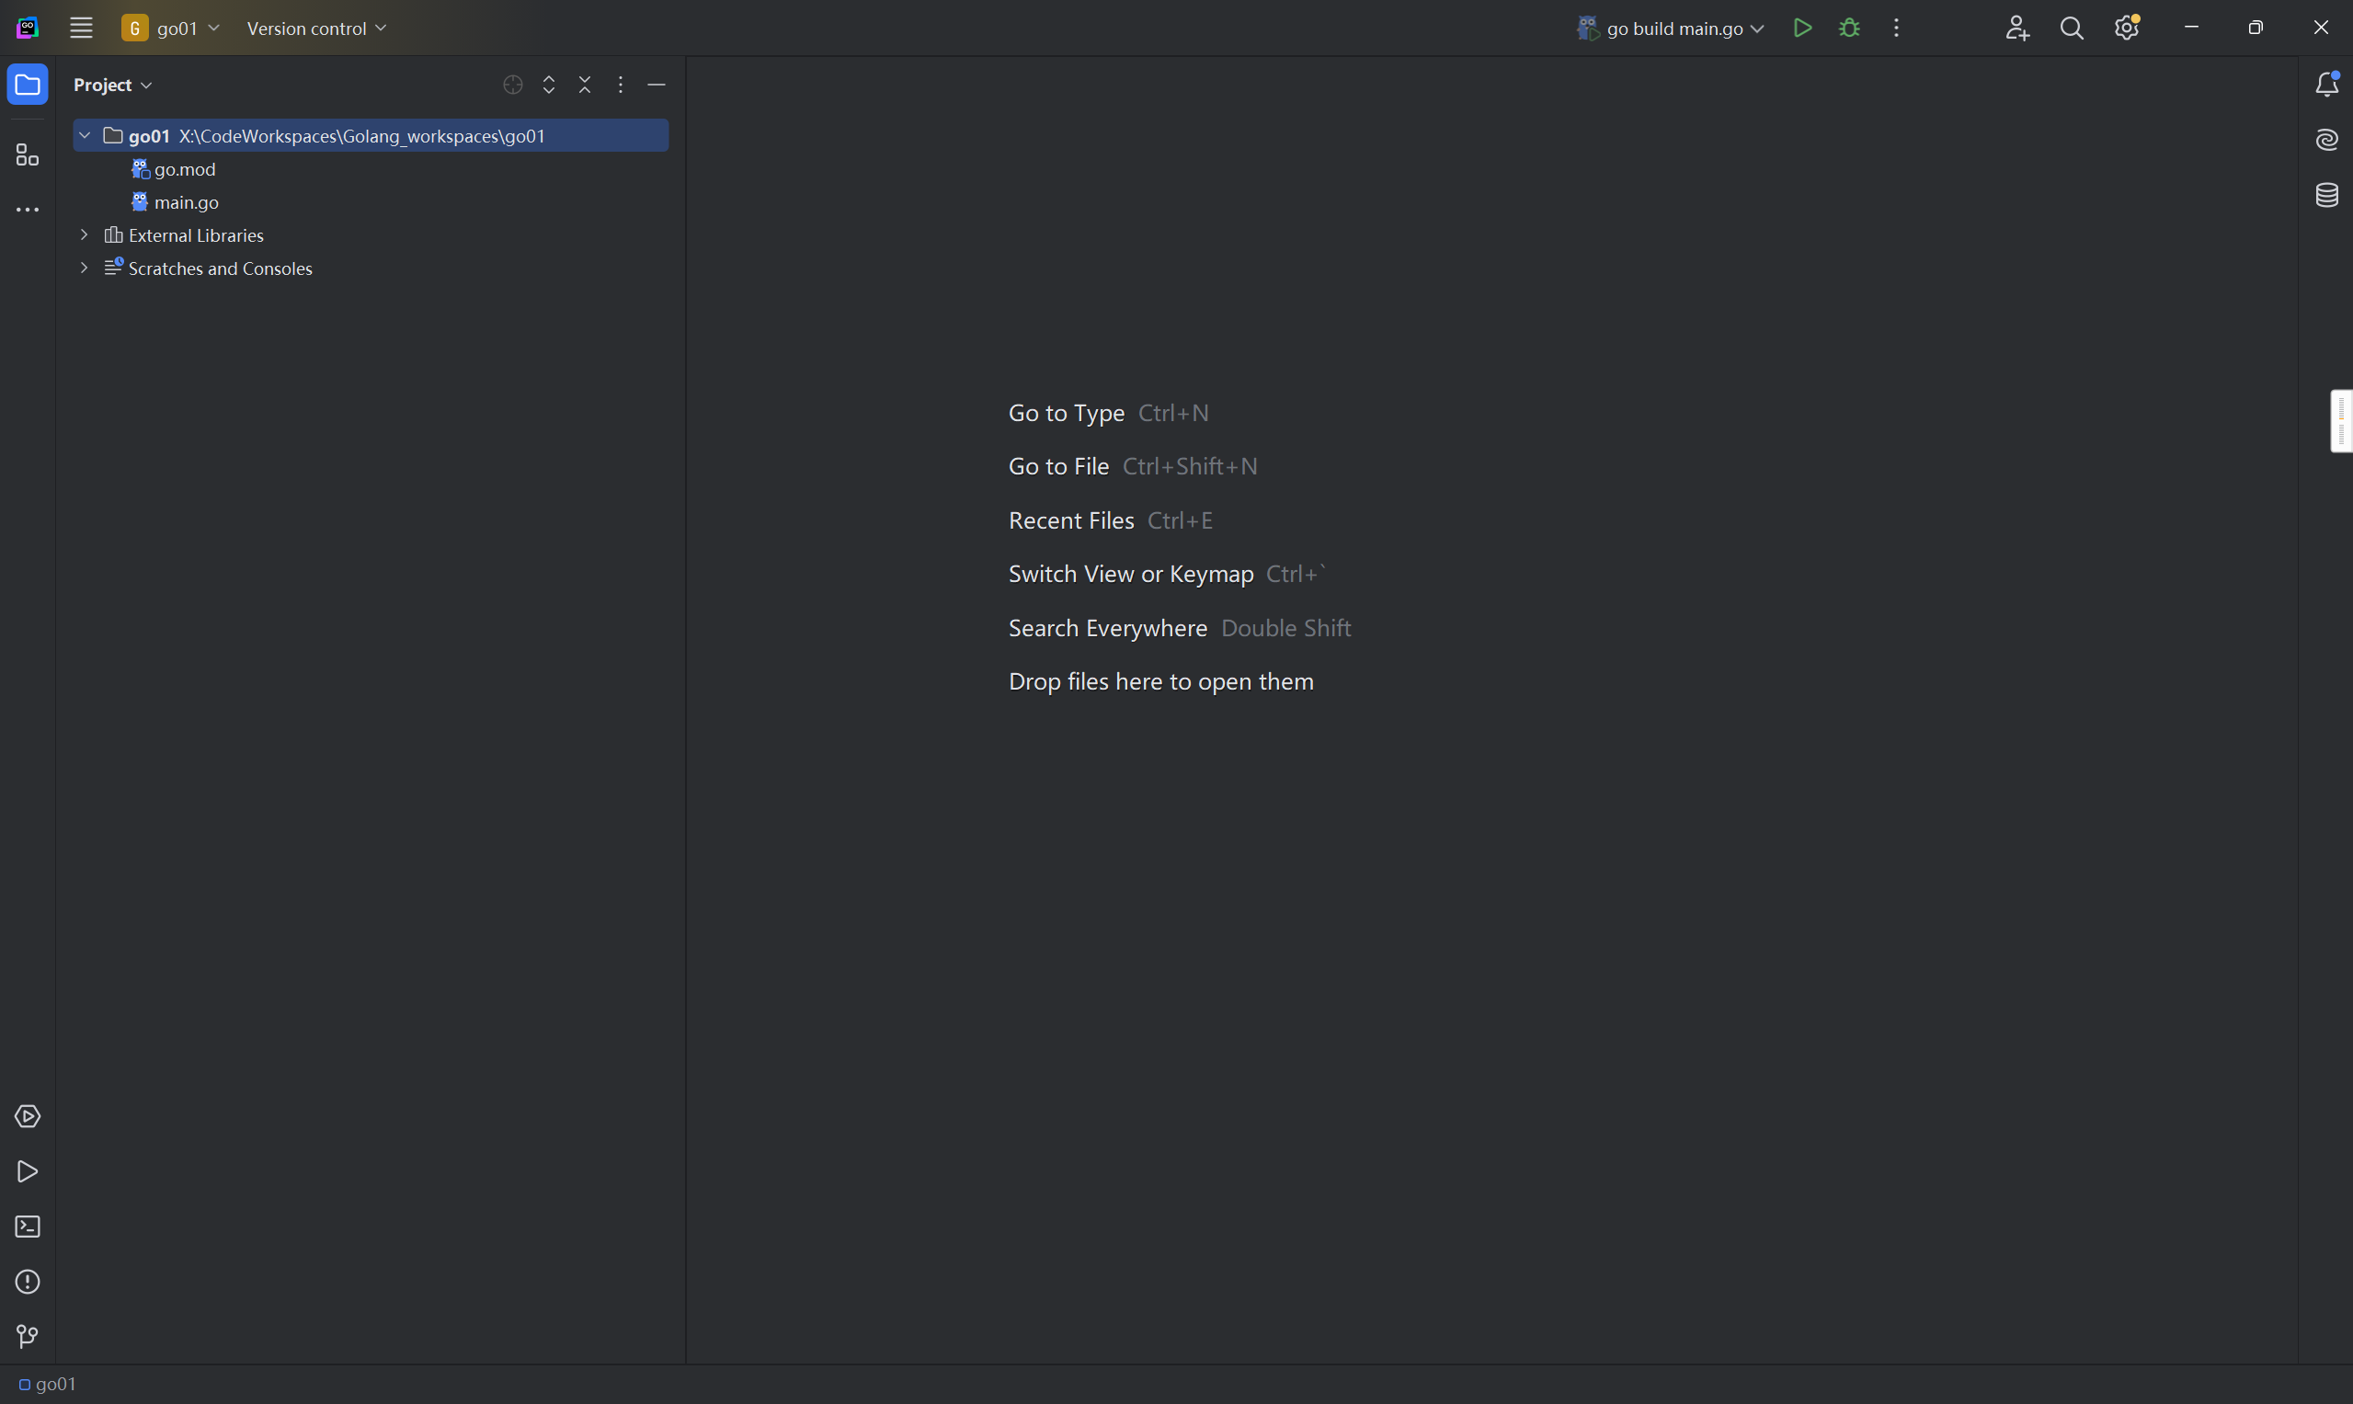This screenshot has width=2353, height=1404.
Task: Click Collapse All in the Project panel
Action: pos(585,85)
